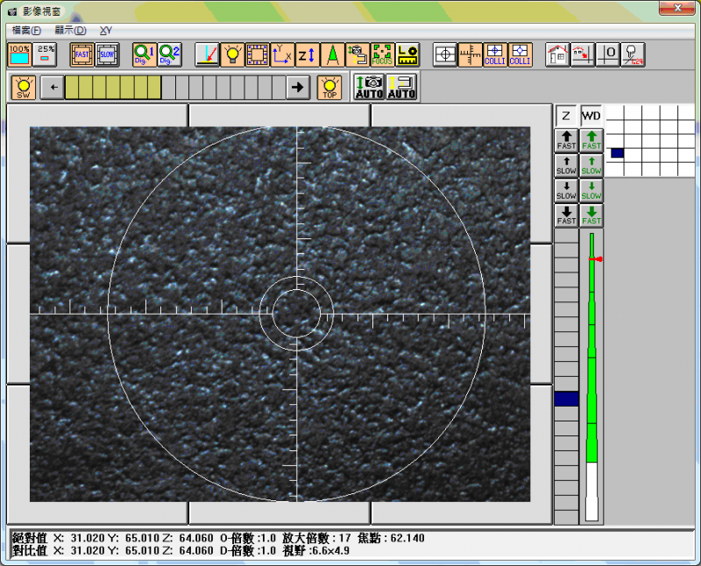This screenshot has height=566, width=701.
Task: Click the black down SLOW button
Action: click(x=566, y=190)
